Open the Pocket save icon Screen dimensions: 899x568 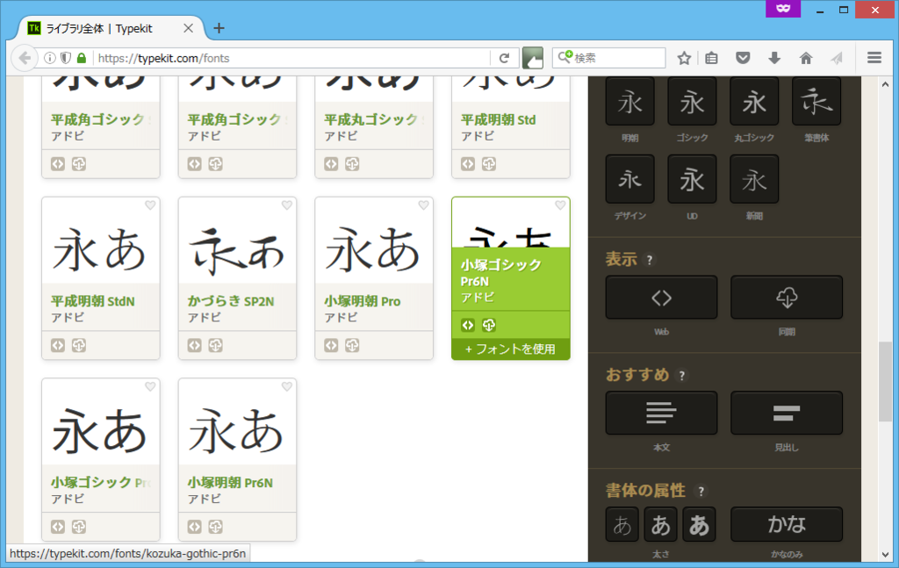point(743,58)
